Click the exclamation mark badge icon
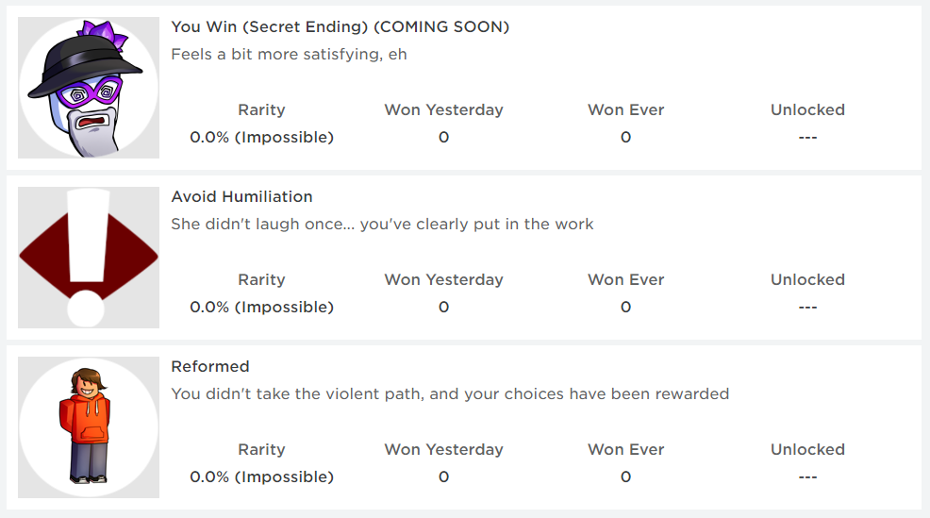 (x=89, y=258)
